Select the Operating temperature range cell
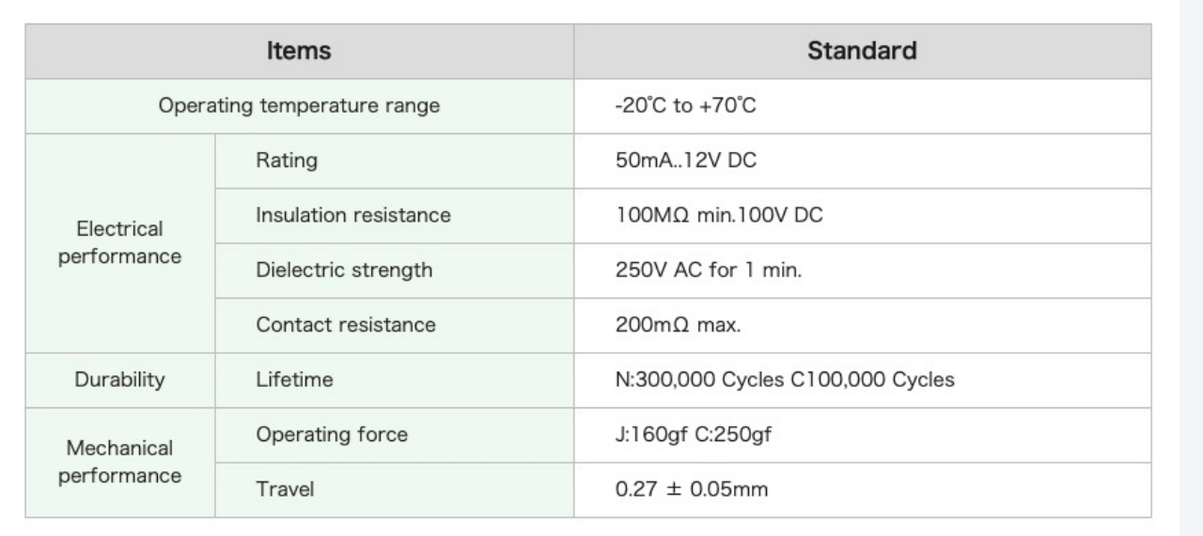Image resolution: width=1203 pixels, height=536 pixels. 299,106
